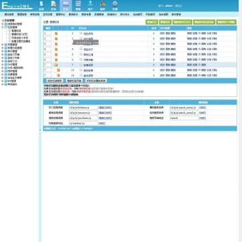Open the 插件 (Plugin) top navigation icon
Viewport: 242px width, 242px height.
pyautogui.click(x=102, y=6)
